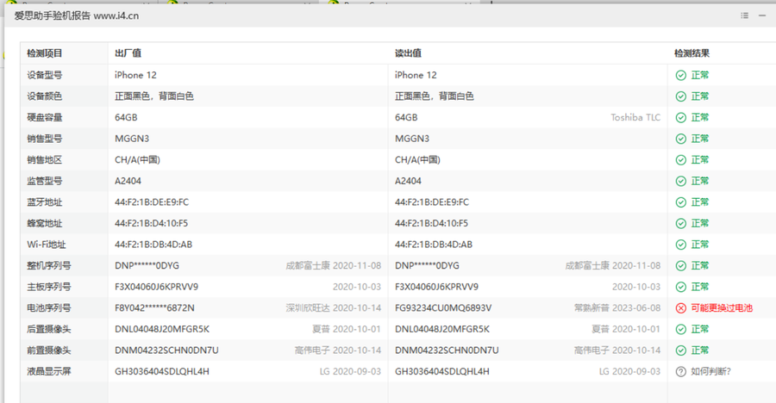The height and width of the screenshot is (403, 776).
Task: Select factory value 64GB in 硬盘容量 row
Action: point(126,118)
